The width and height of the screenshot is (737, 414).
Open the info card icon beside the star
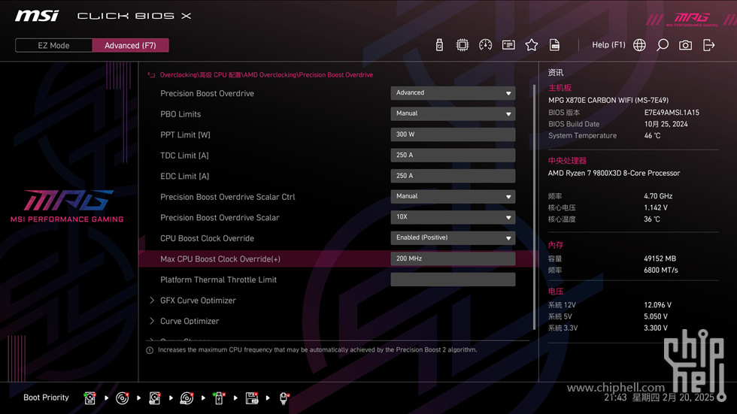point(508,45)
